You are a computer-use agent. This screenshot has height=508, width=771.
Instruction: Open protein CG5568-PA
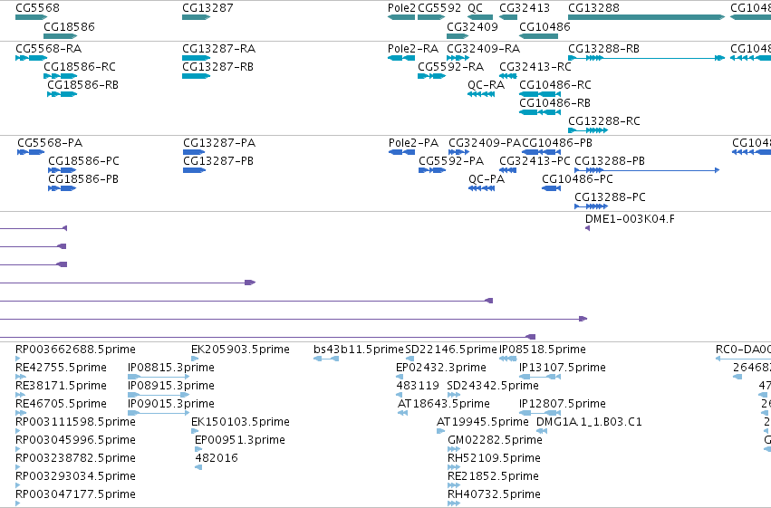tap(50, 143)
